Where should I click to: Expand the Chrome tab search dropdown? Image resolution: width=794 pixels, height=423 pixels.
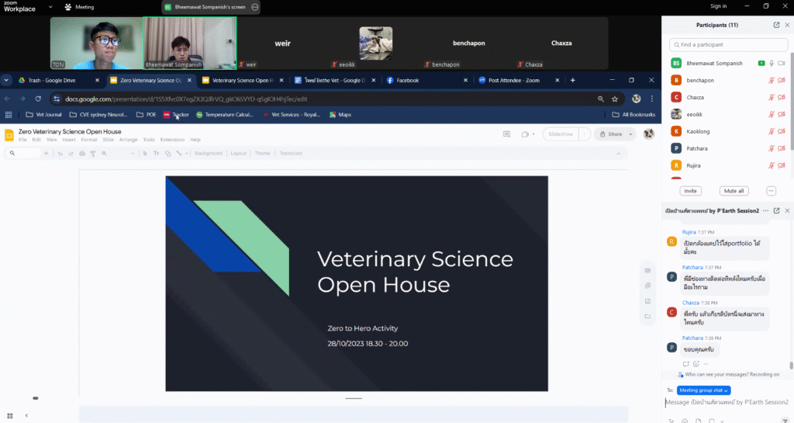pyautogui.click(x=6, y=80)
